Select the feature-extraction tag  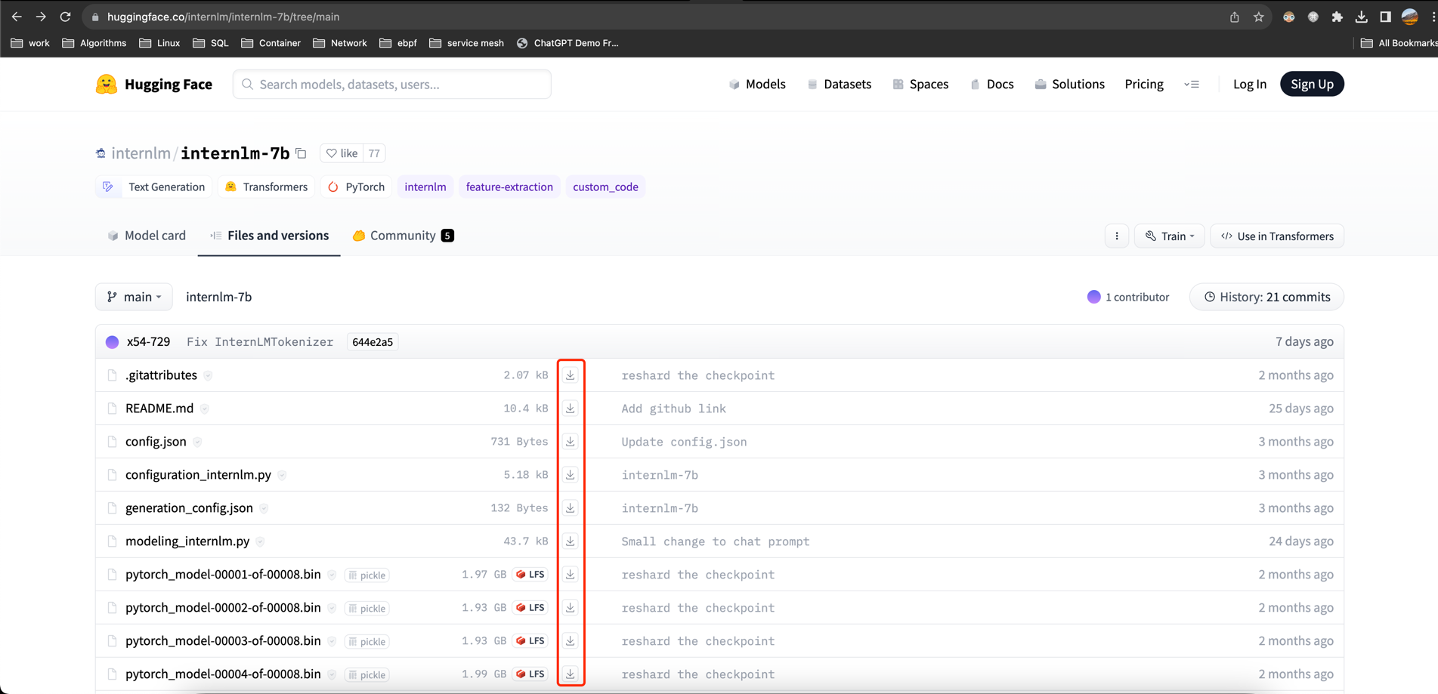coord(509,187)
